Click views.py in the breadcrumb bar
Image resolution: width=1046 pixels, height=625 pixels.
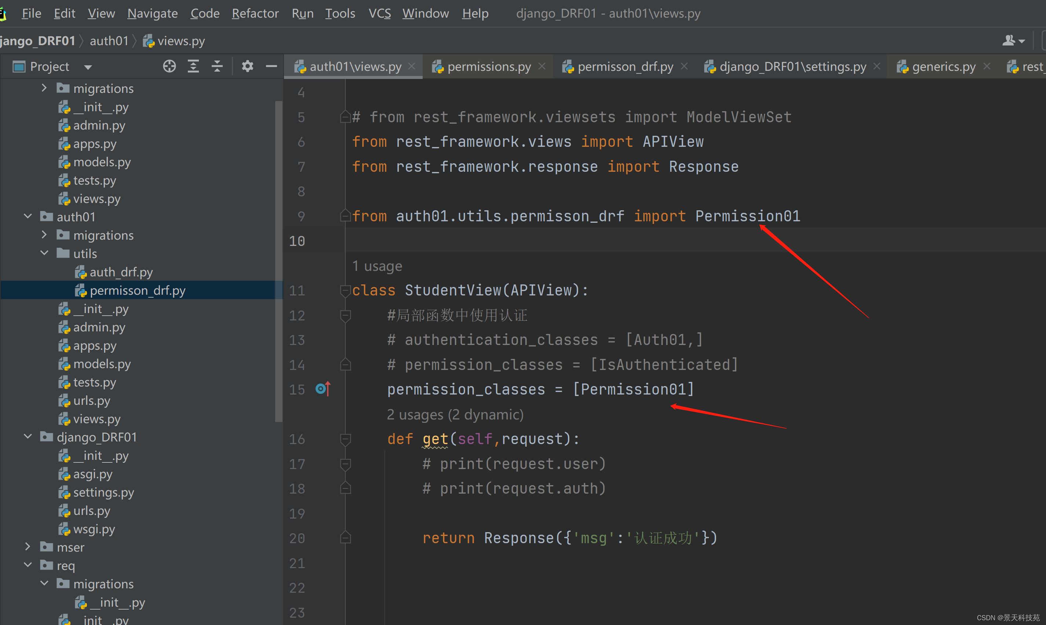coord(174,41)
